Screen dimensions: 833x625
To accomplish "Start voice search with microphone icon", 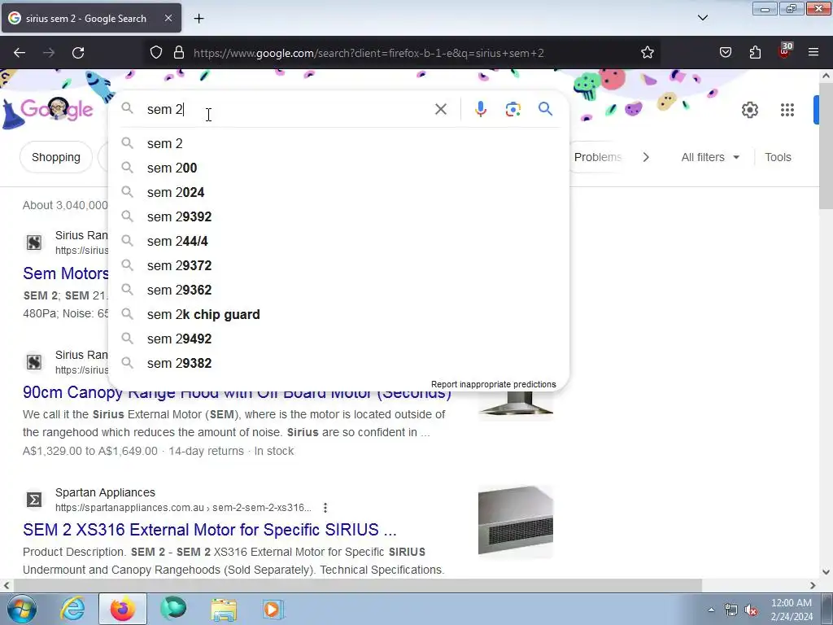I will pos(480,110).
